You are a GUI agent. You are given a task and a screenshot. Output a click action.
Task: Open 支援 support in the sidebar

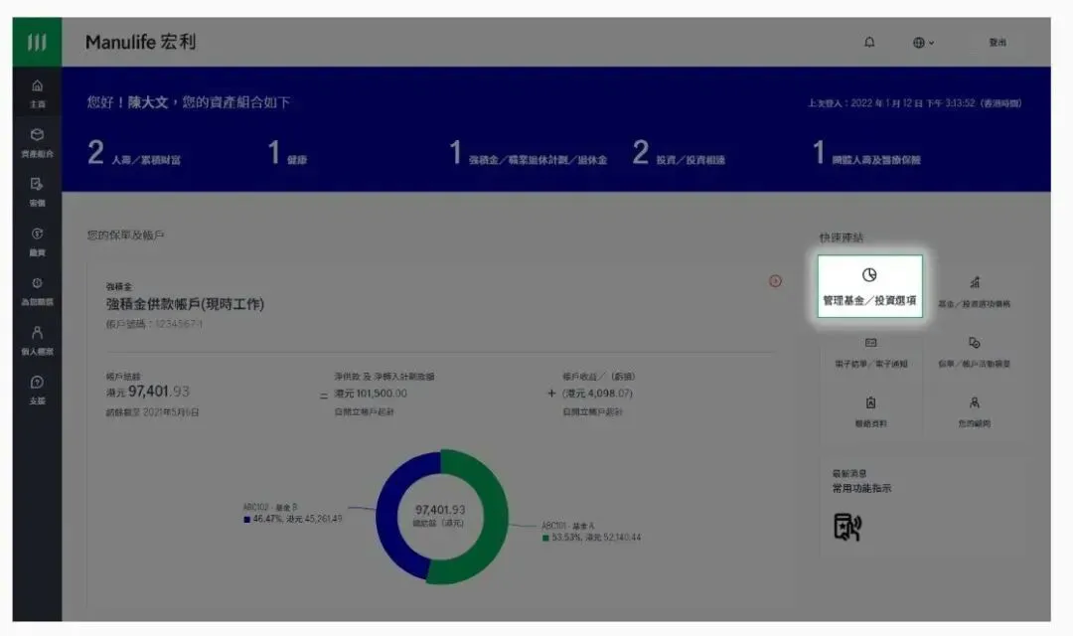coord(37,391)
